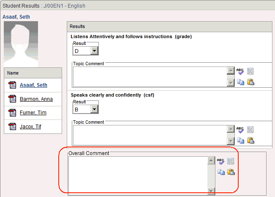Open comment bank for Overall Comment

(231, 161)
